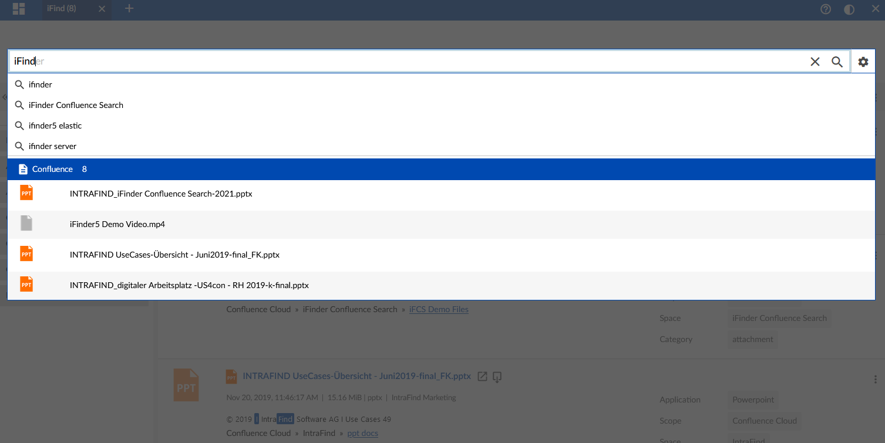Collapse the left panel with the double chevron
Viewport: 885px width, 443px height.
pos(5,97)
